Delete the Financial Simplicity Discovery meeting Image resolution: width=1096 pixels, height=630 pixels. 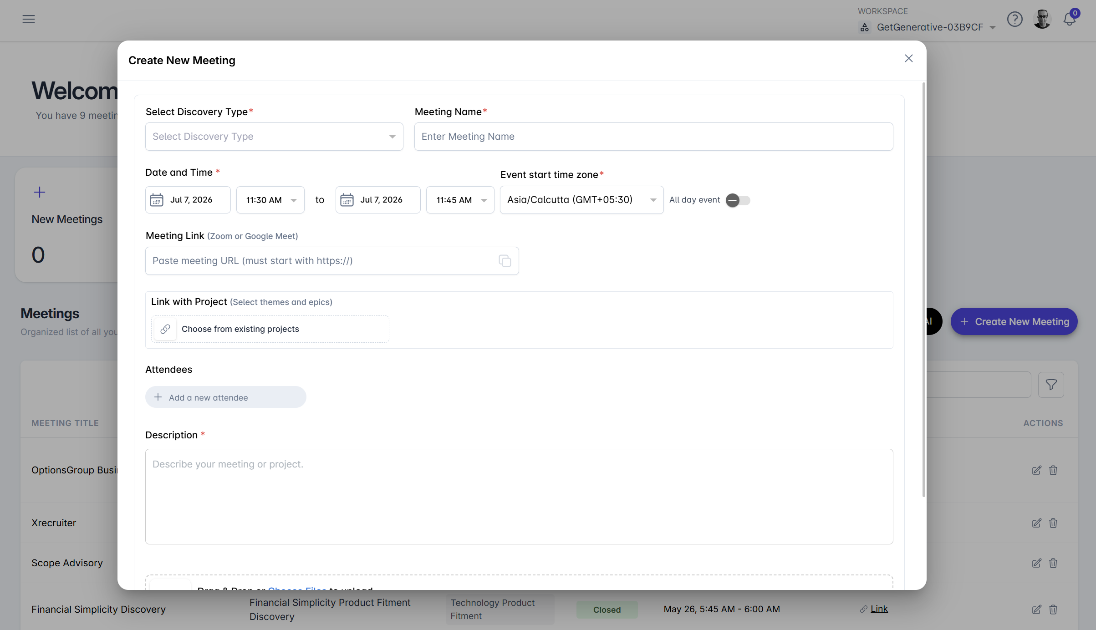tap(1053, 610)
